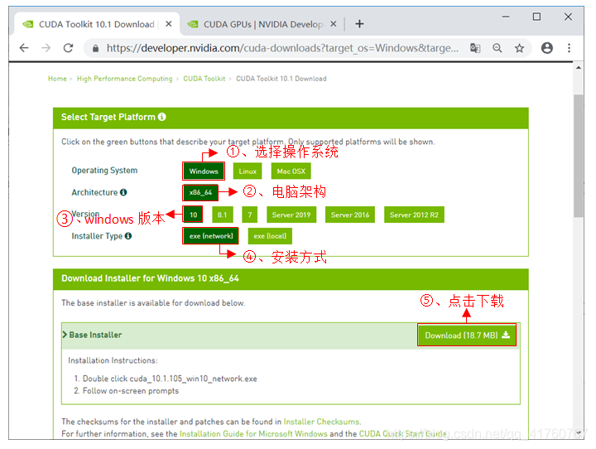Reload the current page

pos(68,48)
